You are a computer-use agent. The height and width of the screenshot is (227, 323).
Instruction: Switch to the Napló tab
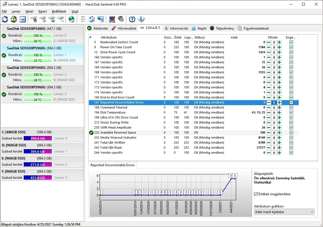coord(199,28)
